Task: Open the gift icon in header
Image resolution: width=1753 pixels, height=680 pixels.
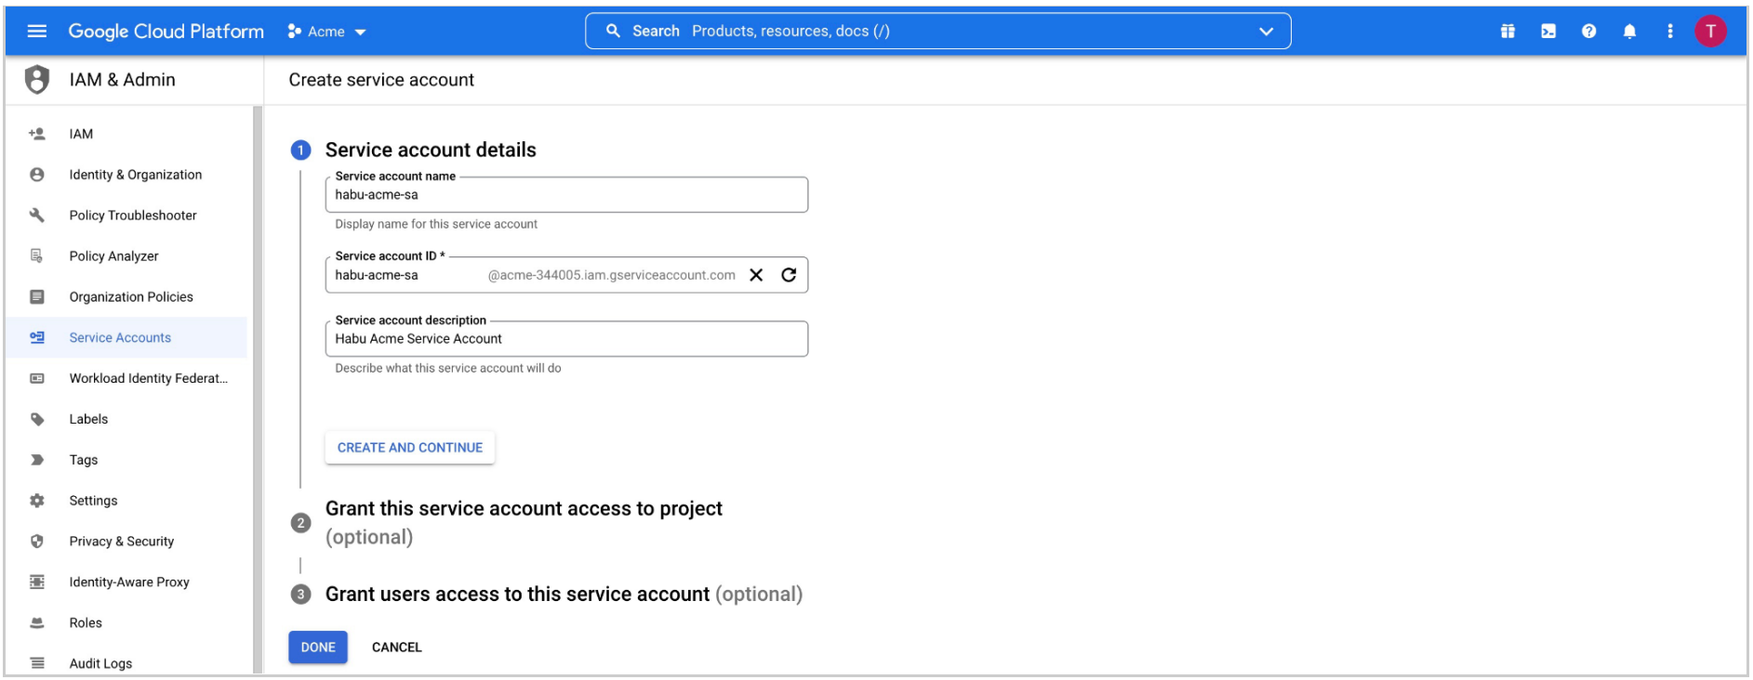Action: tap(1507, 32)
